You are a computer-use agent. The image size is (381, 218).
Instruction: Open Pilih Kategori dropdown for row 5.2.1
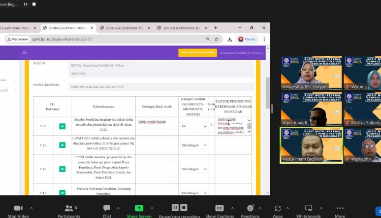click(194, 145)
